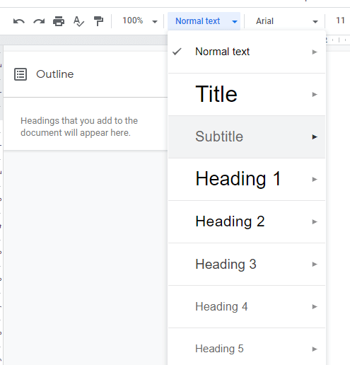Print the document using printer icon
350x365 pixels.
[x=59, y=21]
